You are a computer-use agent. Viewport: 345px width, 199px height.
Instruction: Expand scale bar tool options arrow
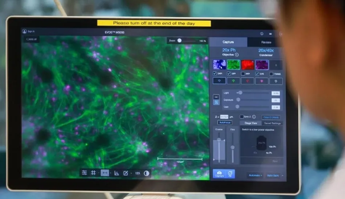(x=110, y=173)
